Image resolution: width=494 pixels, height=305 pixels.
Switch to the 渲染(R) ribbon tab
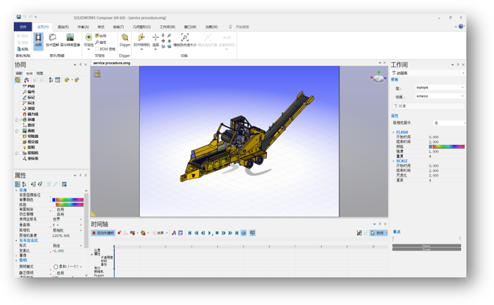click(63, 27)
